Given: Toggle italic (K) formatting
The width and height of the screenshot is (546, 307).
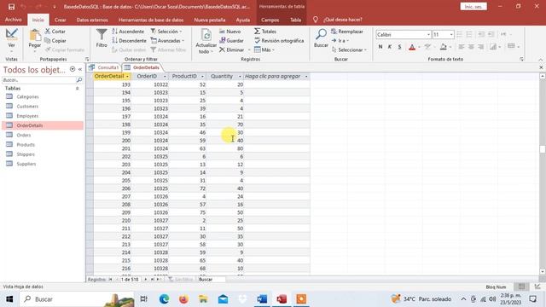Looking at the screenshot, I should (390, 47).
